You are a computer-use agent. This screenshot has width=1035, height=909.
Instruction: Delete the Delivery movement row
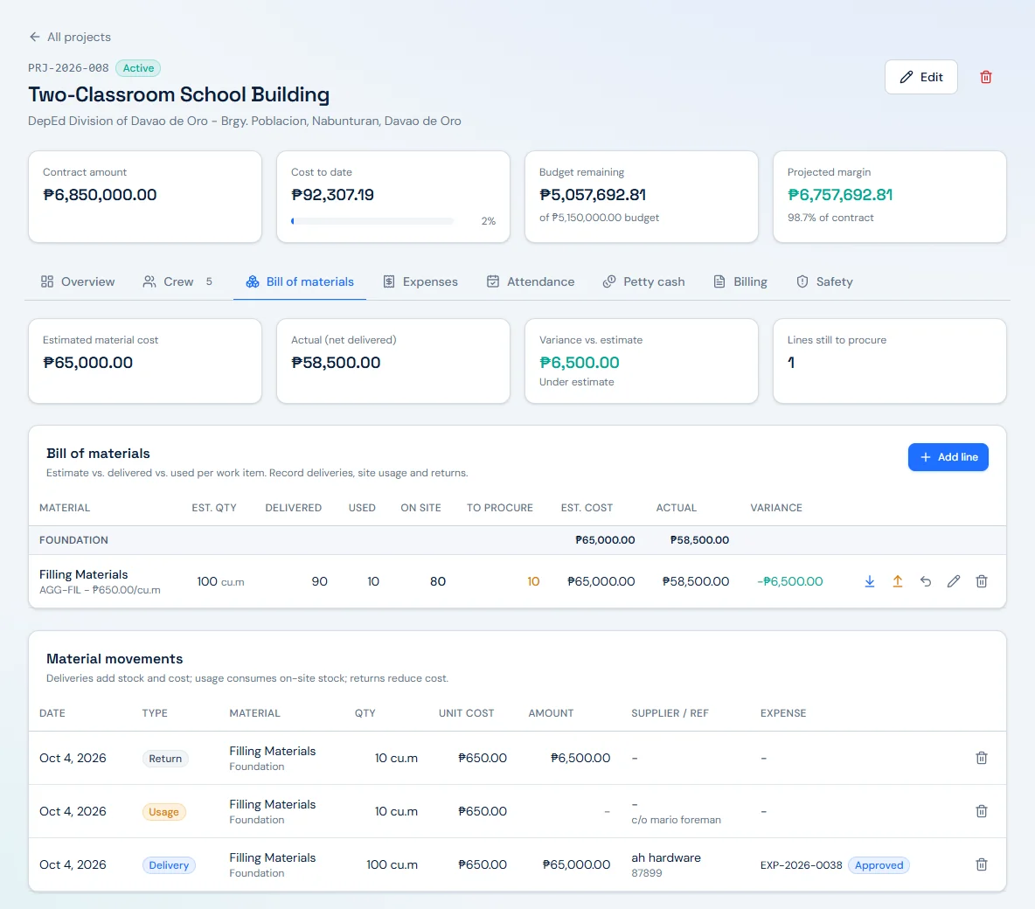(x=982, y=864)
